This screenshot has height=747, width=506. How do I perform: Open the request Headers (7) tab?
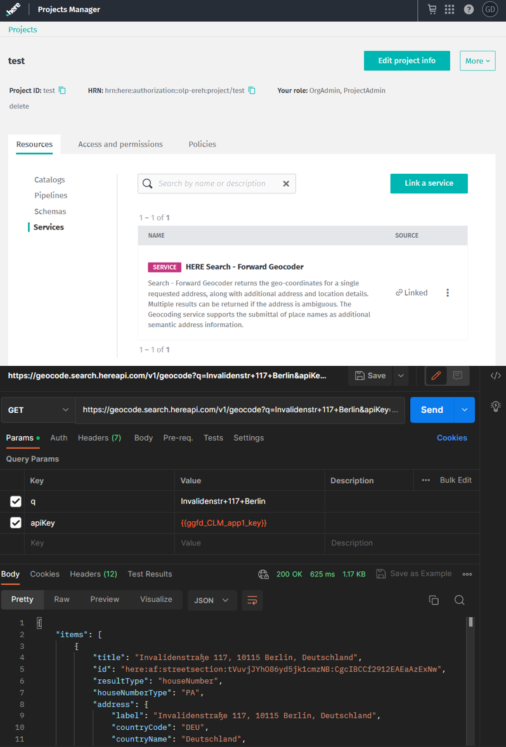[100, 438]
